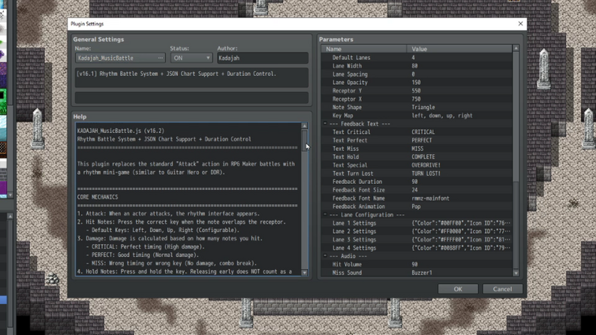
Task: Click the Author field Kadajah
Action: point(262,58)
